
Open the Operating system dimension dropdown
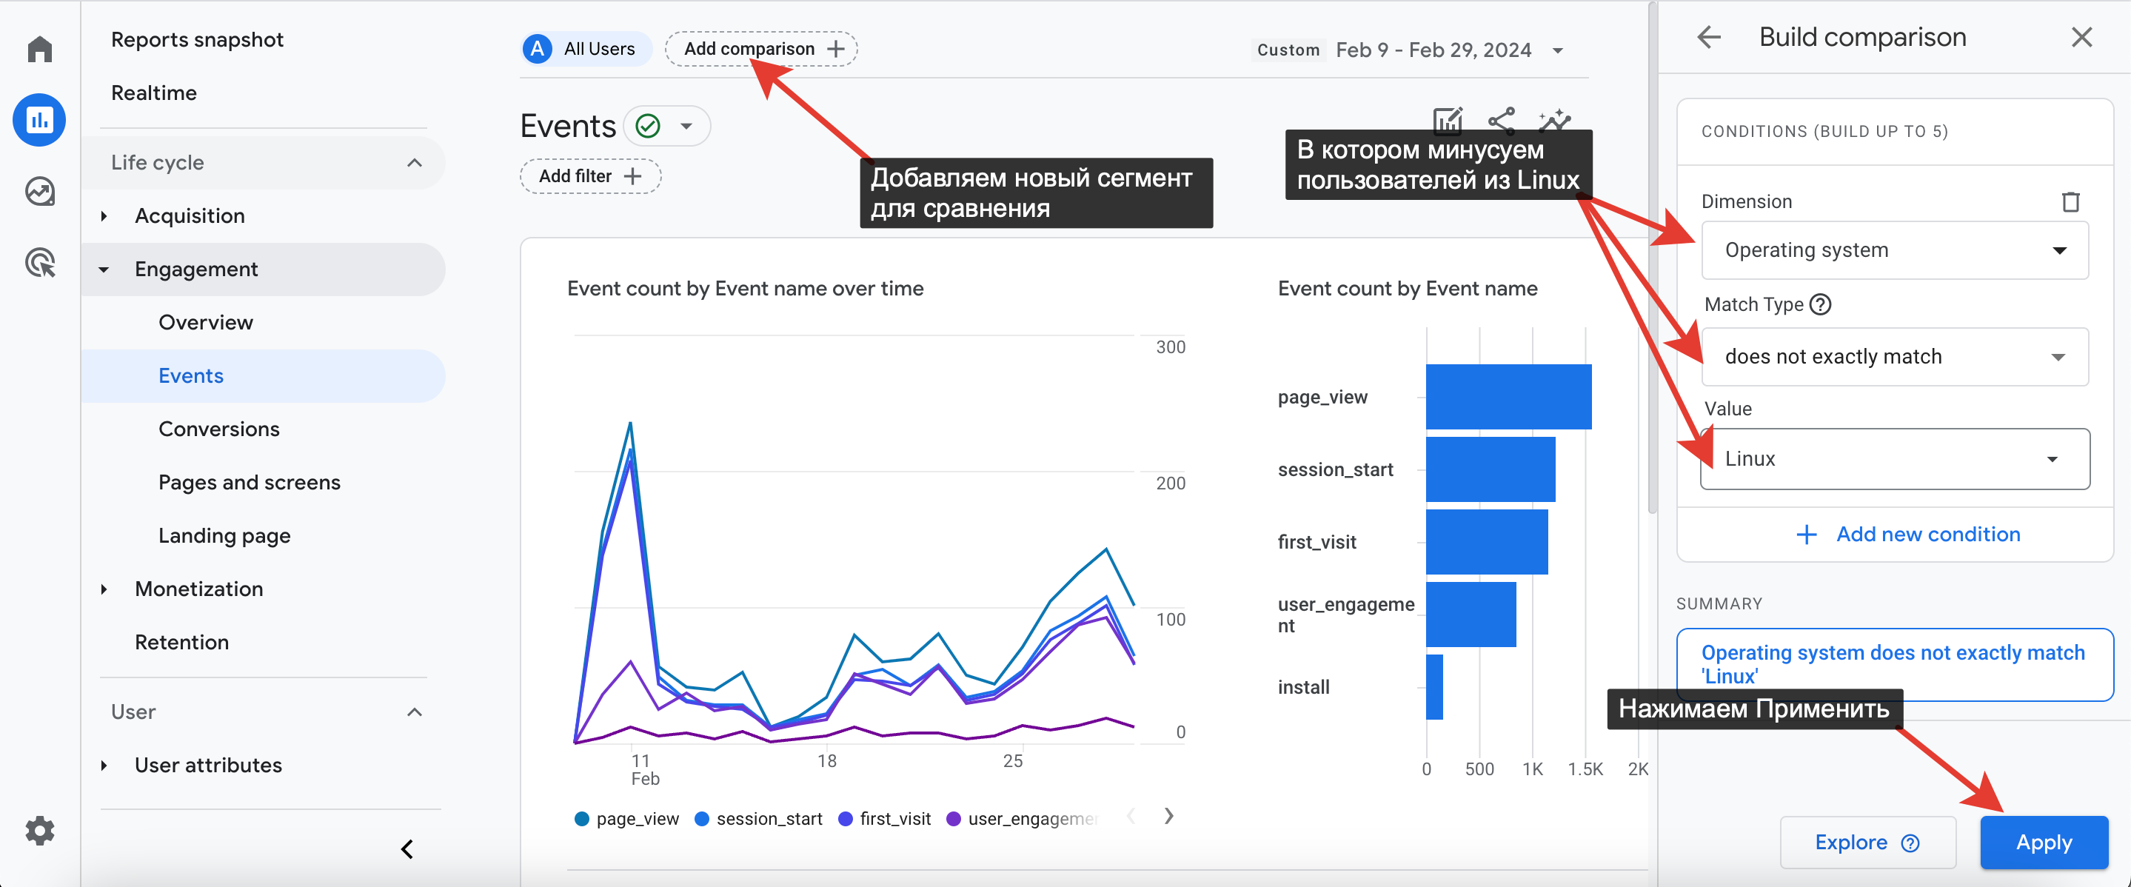click(1893, 250)
